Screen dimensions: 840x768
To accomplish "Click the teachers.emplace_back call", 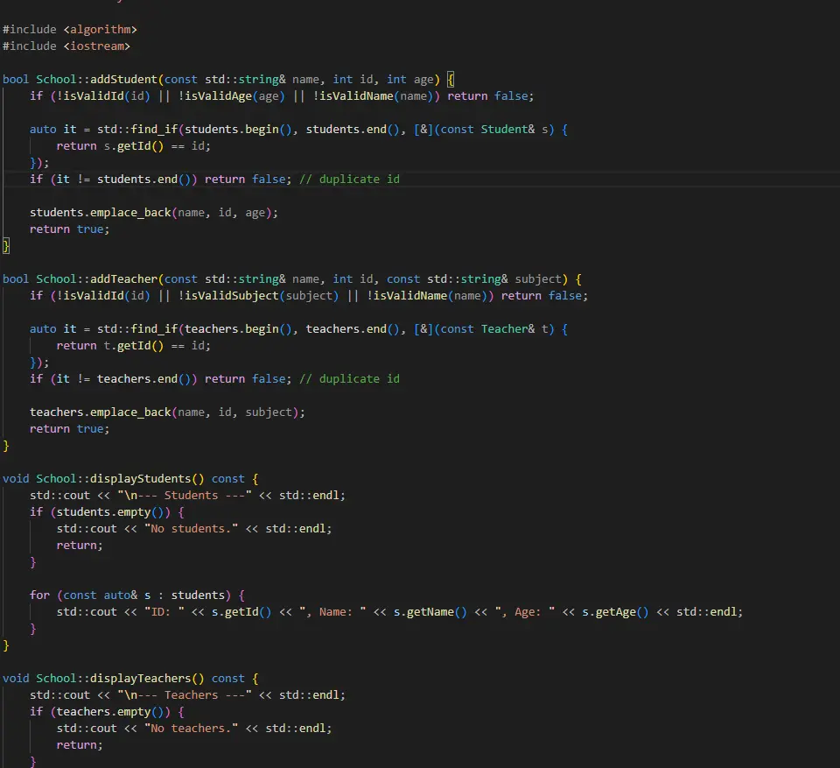I will tap(167, 412).
